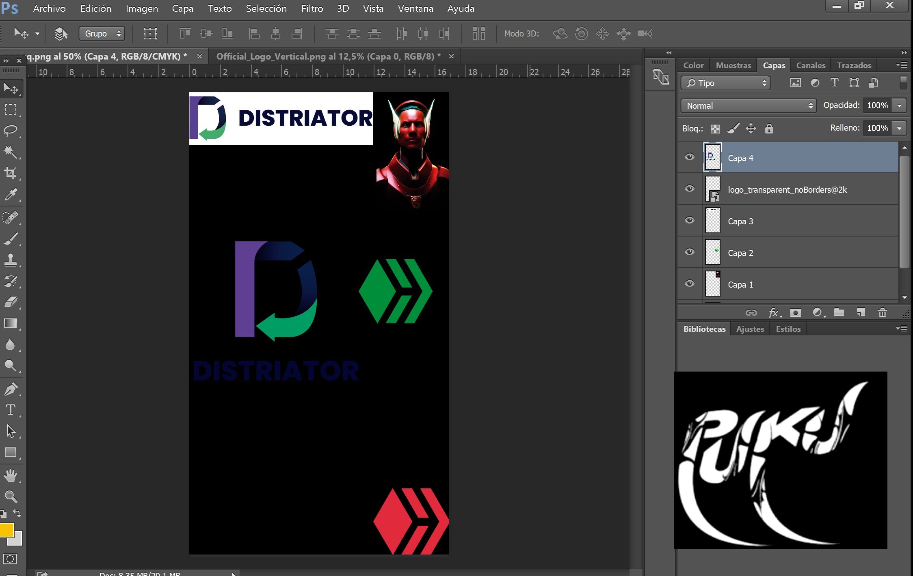This screenshot has height=576, width=913.
Task: Open the Filtro menu
Action: pyautogui.click(x=312, y=9)
